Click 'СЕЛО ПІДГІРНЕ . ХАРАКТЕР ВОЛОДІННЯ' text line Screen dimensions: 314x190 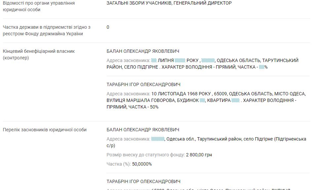(168, 67)
